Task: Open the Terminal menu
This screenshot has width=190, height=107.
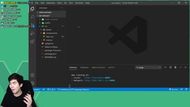Action: click(79, 3)
